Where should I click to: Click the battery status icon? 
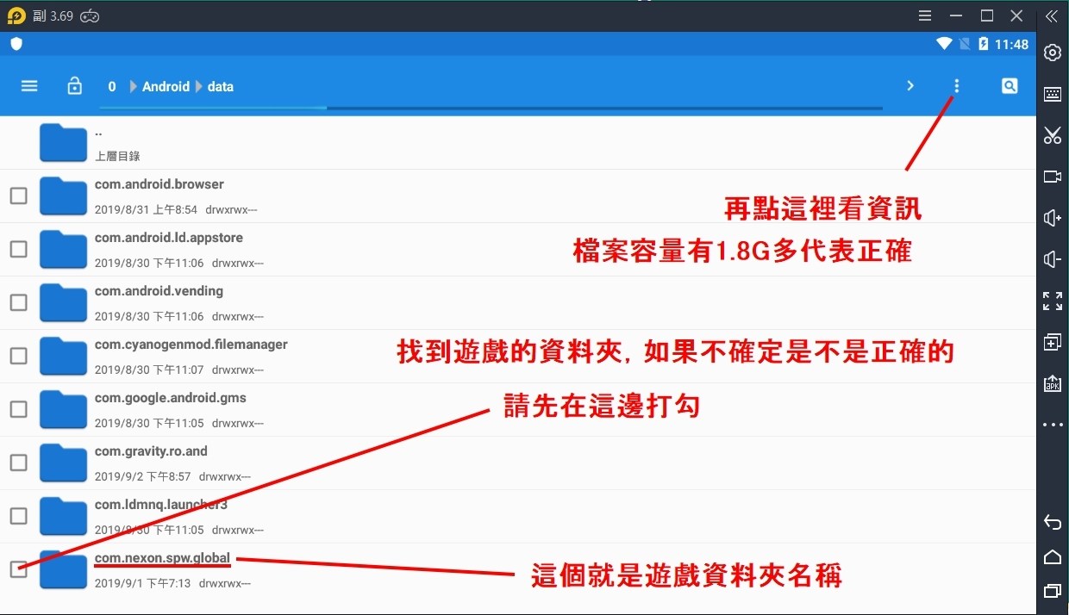point(984,44)
